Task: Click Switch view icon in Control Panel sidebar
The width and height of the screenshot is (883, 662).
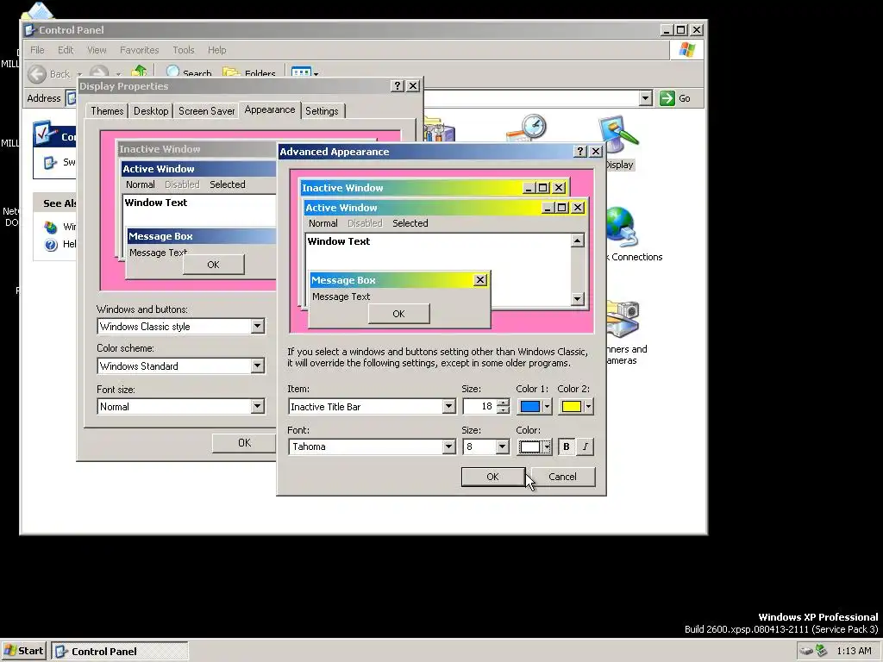Action: [50, 162]
